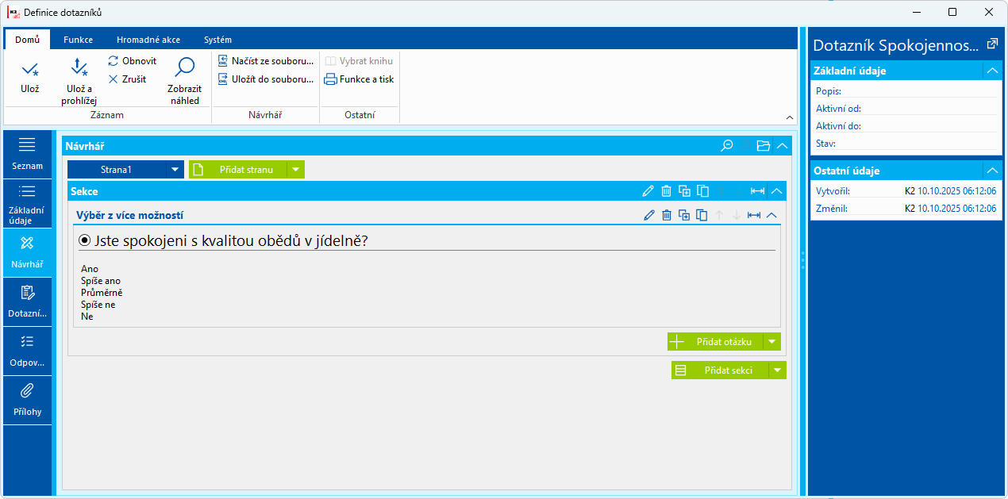Click the answer option Ne
Viewport: 1008px width, 499px height.
click(x=87, y=317)
